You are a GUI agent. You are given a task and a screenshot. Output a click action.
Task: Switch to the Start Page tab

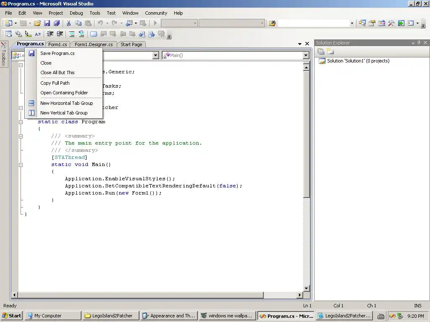pos(131,44)
